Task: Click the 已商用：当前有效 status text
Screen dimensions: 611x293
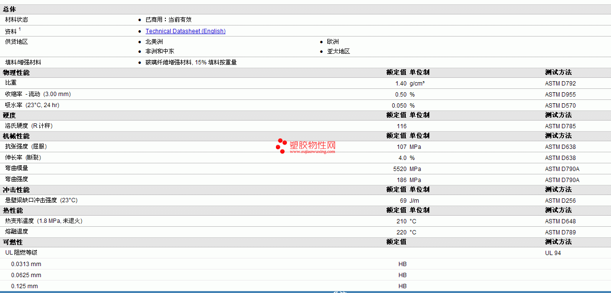Action: pos(168,20)
